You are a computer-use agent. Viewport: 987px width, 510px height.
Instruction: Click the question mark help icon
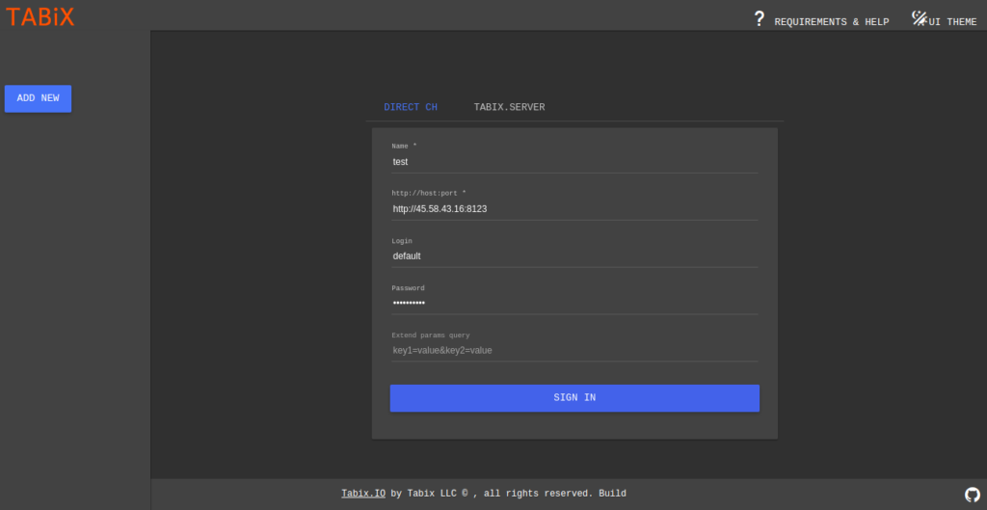coord(760,19)
